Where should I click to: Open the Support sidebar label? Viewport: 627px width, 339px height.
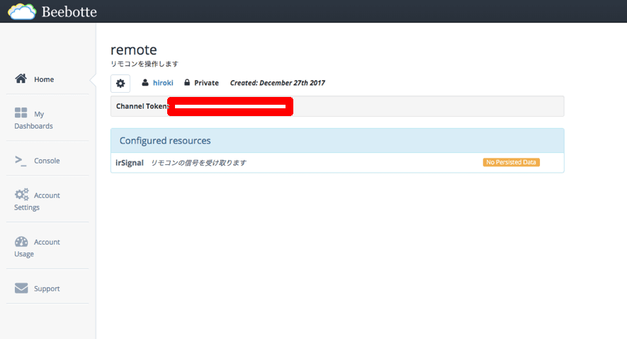click(x=47, y=289)
